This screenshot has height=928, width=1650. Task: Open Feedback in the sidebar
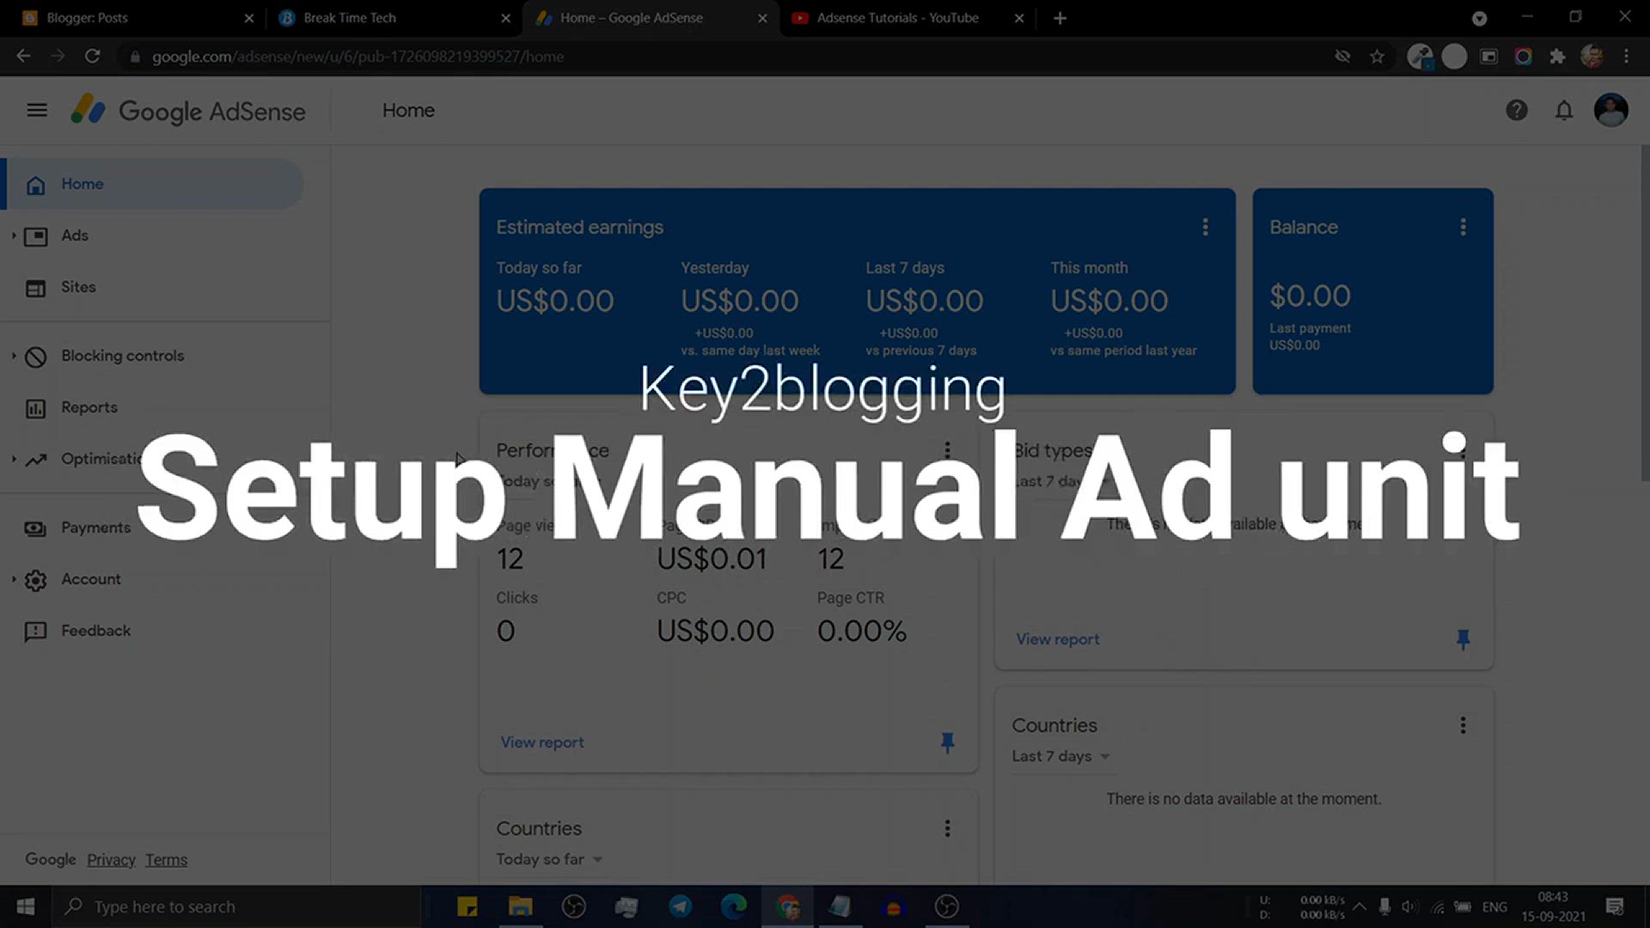pyautogui.click(x=95, y=631)
